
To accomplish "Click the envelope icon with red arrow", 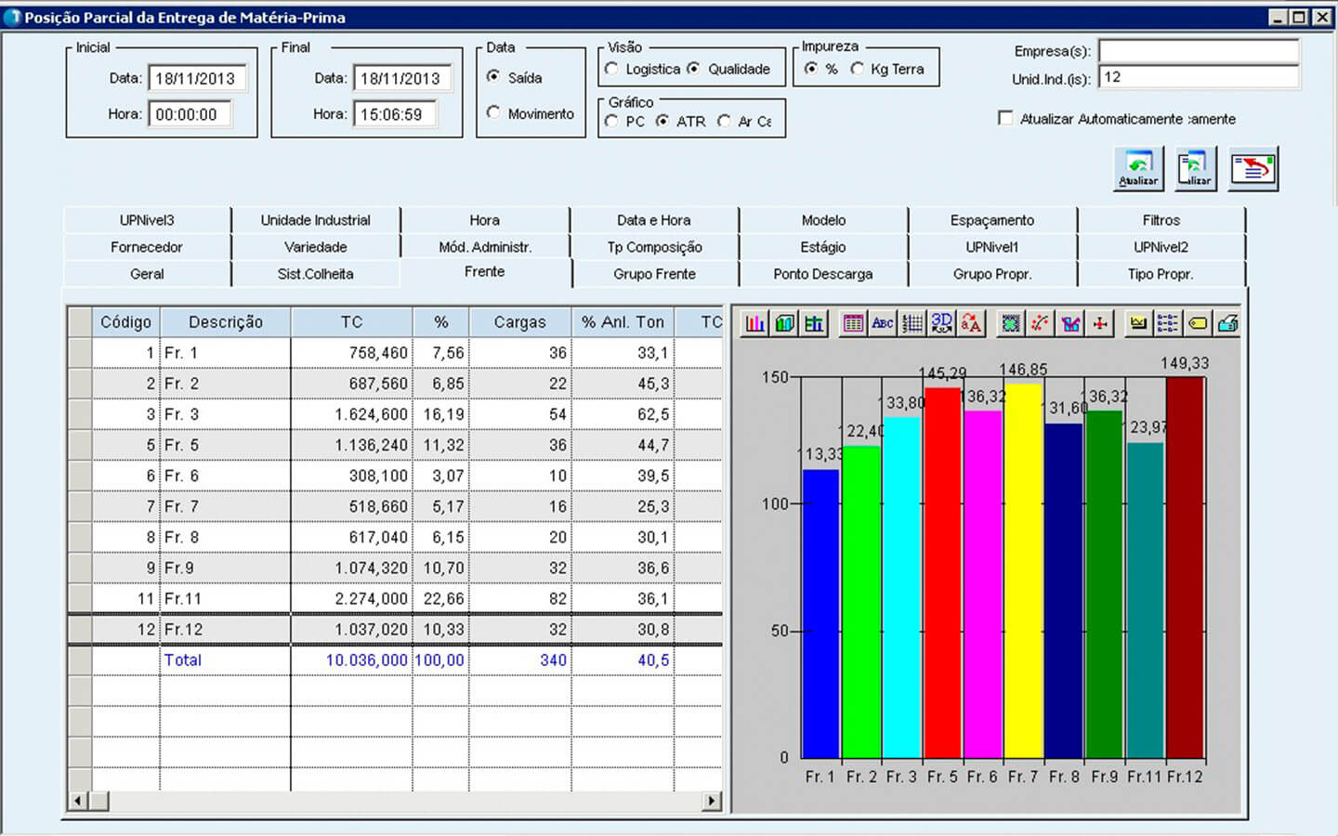I will (x=1253, y=169).
